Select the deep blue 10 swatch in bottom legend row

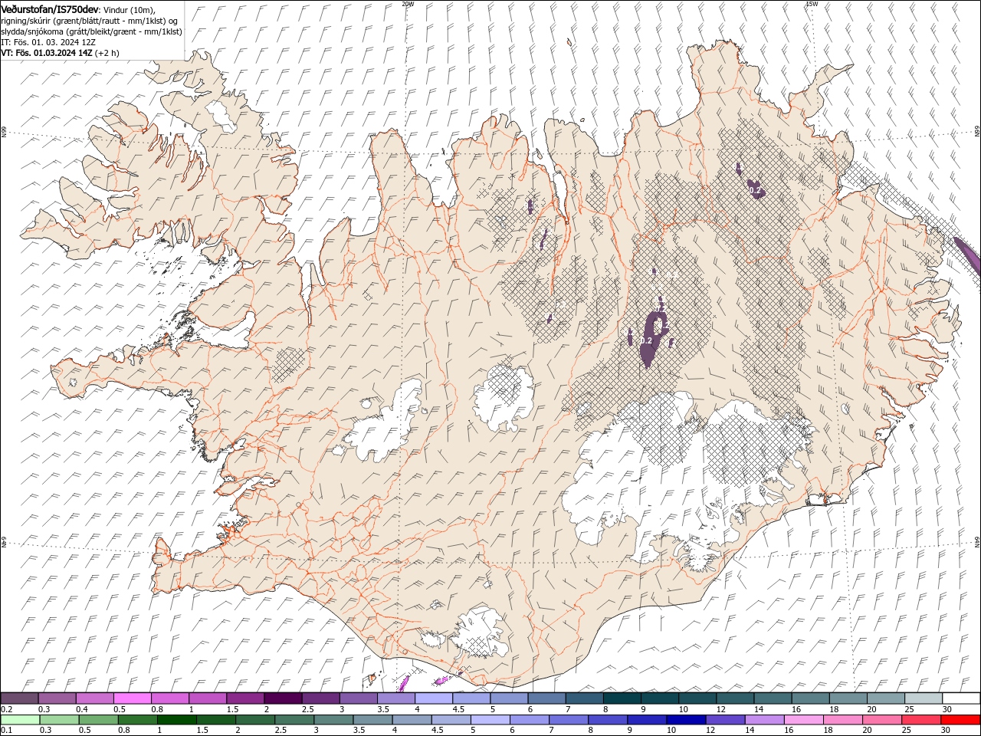coord(685,720)
